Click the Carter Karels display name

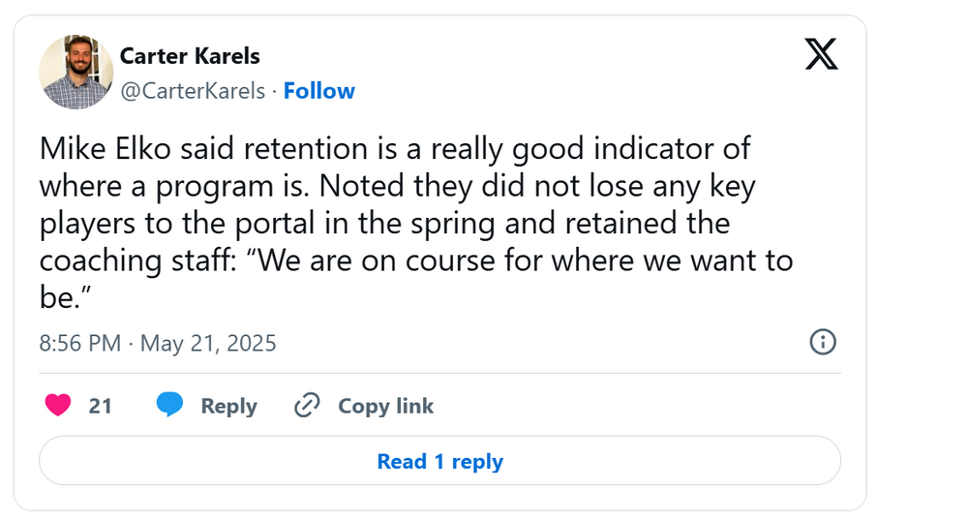click(x=190, y=55)
